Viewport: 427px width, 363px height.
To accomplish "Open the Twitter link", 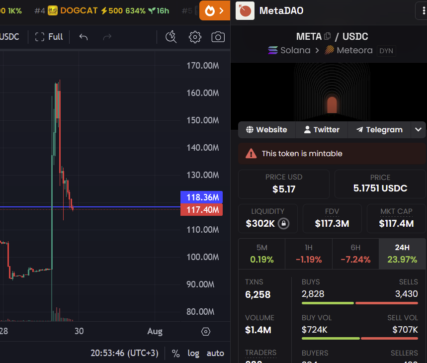I will click(322, 130).
